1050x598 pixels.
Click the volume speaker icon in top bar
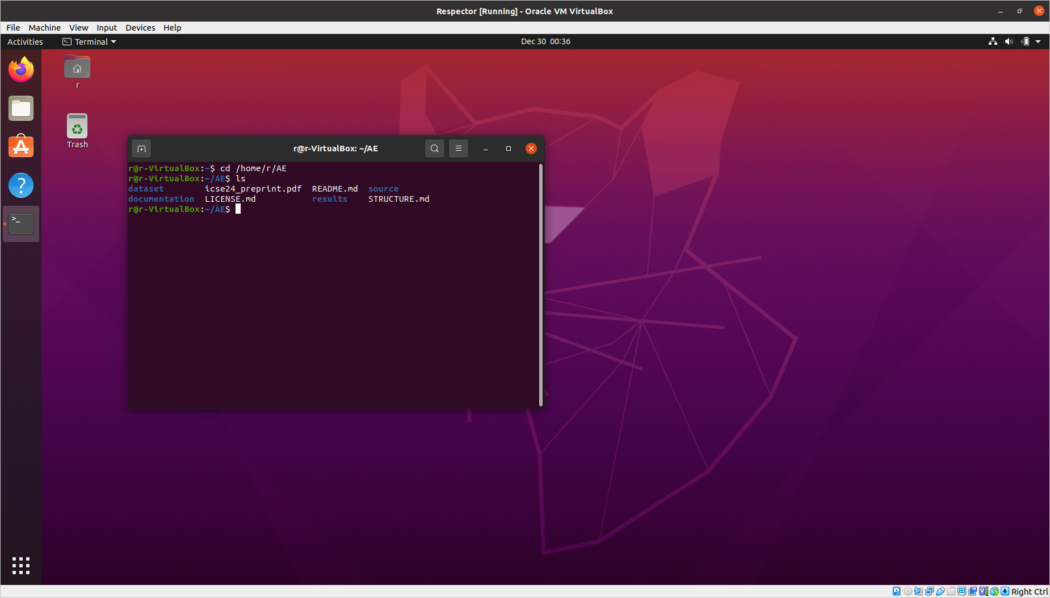click(1009, 41)
